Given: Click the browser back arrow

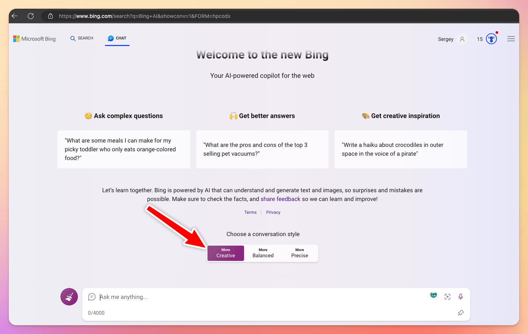Looking at the screenshot, I should [x=15, y=16].
